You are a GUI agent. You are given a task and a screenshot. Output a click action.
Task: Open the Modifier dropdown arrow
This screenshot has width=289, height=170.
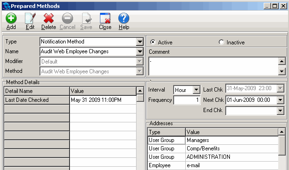pyautogui.click(x=140, y=62)
